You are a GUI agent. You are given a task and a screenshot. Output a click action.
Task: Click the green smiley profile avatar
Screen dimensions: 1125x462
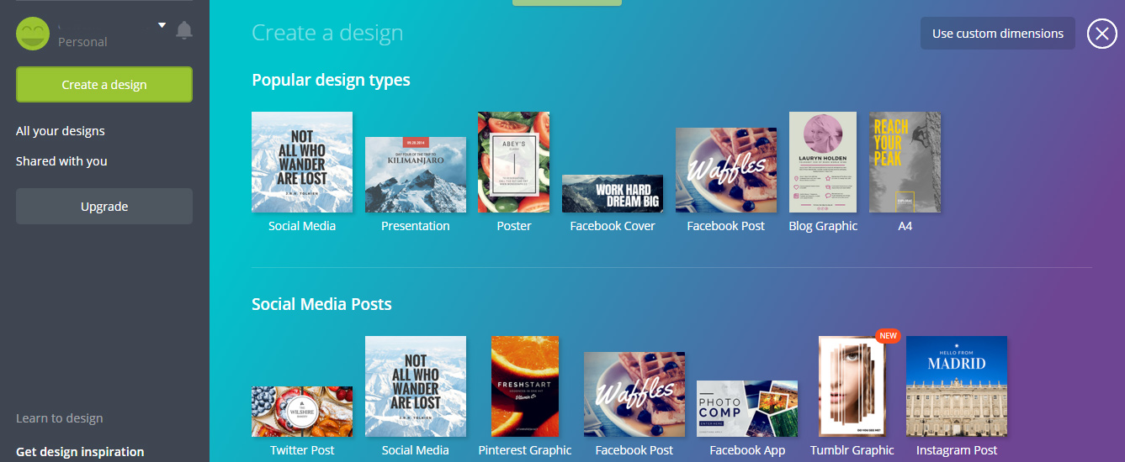[33, 34]
